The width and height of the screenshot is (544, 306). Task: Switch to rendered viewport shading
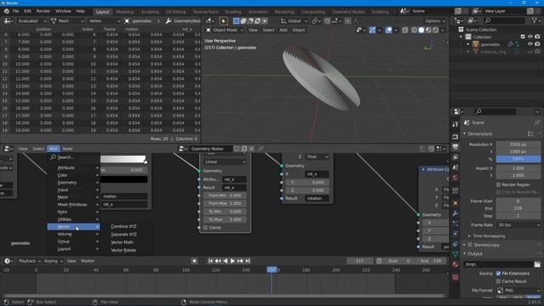click(x=435, y=31)
